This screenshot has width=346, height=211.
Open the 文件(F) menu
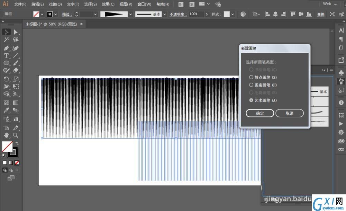(20, 4)
